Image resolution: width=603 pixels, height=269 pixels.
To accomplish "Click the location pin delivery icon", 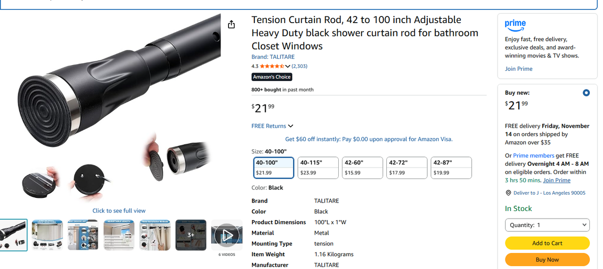I will coord(508,193).
